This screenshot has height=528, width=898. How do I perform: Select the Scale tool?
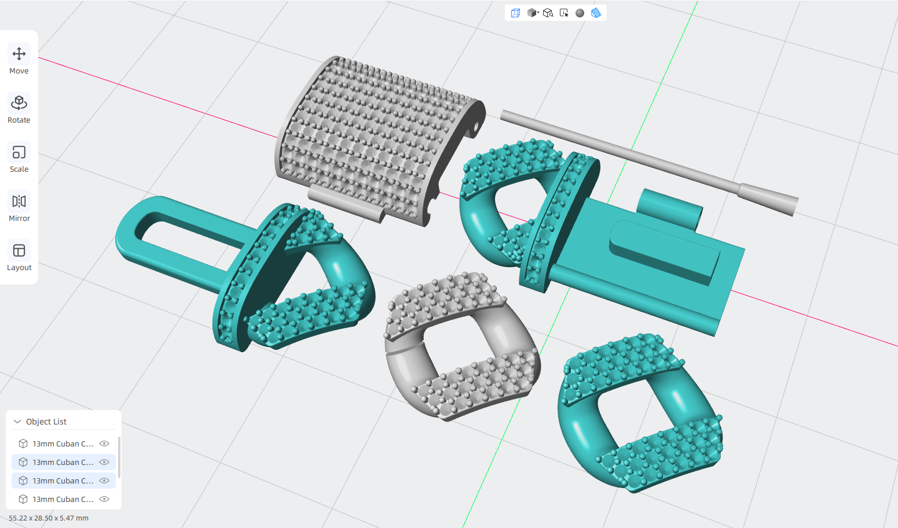(19, 158)
